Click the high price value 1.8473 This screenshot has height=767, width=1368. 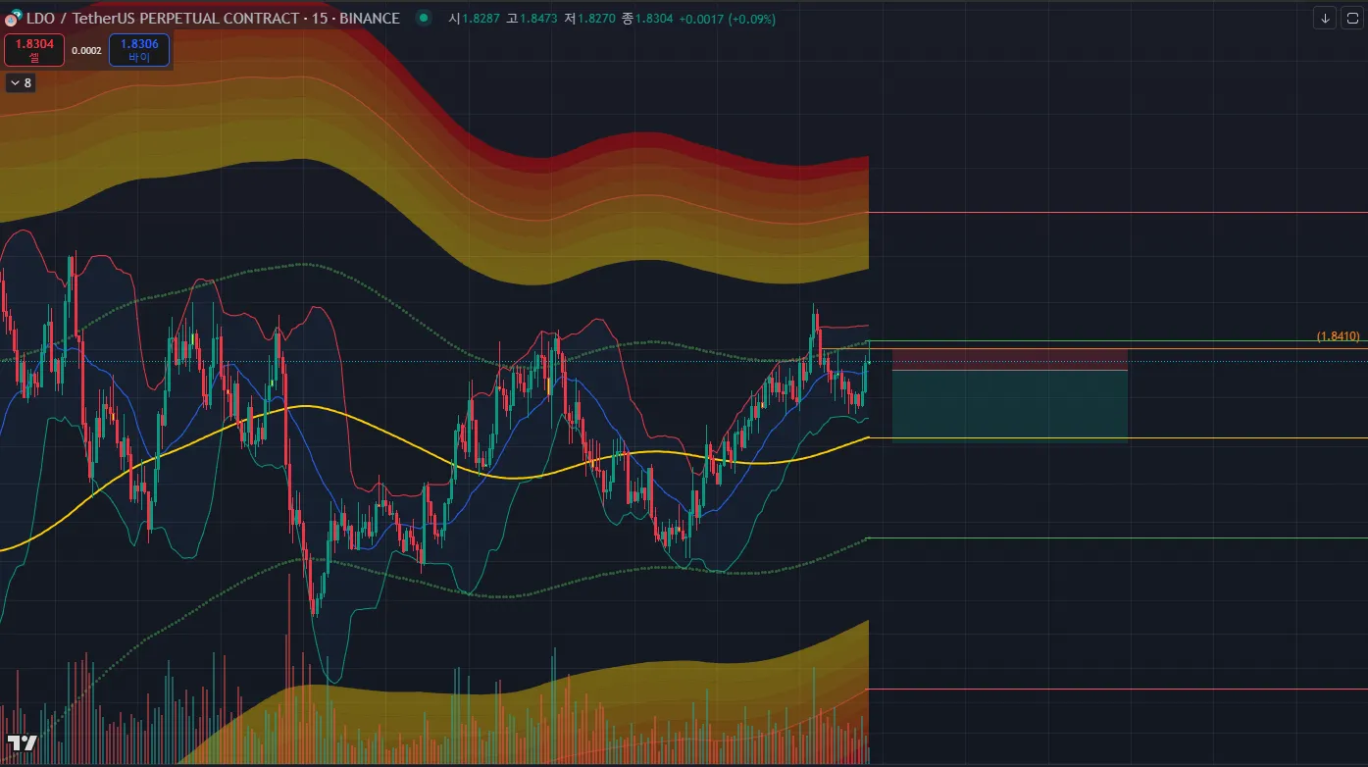pos(540,18)
